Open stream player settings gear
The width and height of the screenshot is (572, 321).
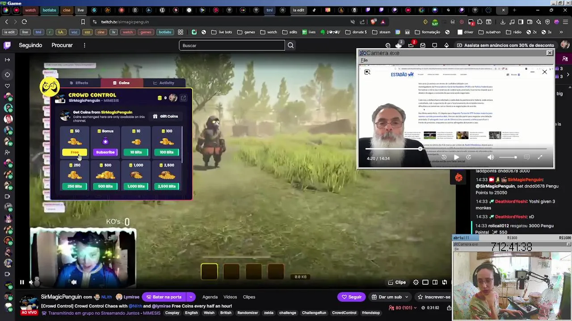coord(416,282)
